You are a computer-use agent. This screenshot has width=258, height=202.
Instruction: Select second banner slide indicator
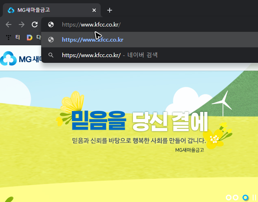coord(236,198)
